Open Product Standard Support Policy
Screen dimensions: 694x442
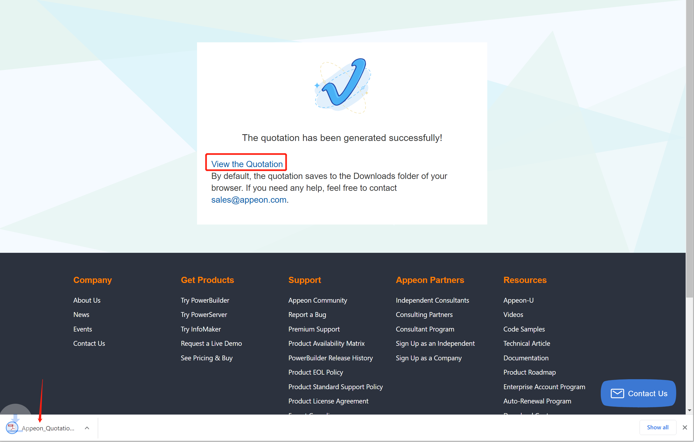(x=336, y=386)
